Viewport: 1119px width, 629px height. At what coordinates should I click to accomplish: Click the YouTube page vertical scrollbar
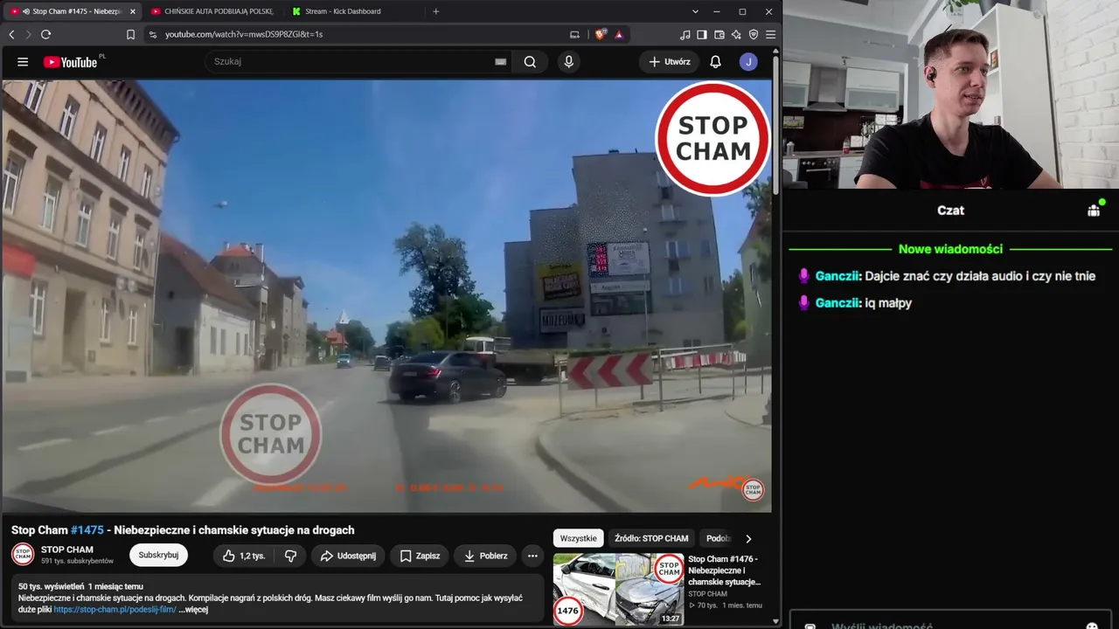point(776,122)
